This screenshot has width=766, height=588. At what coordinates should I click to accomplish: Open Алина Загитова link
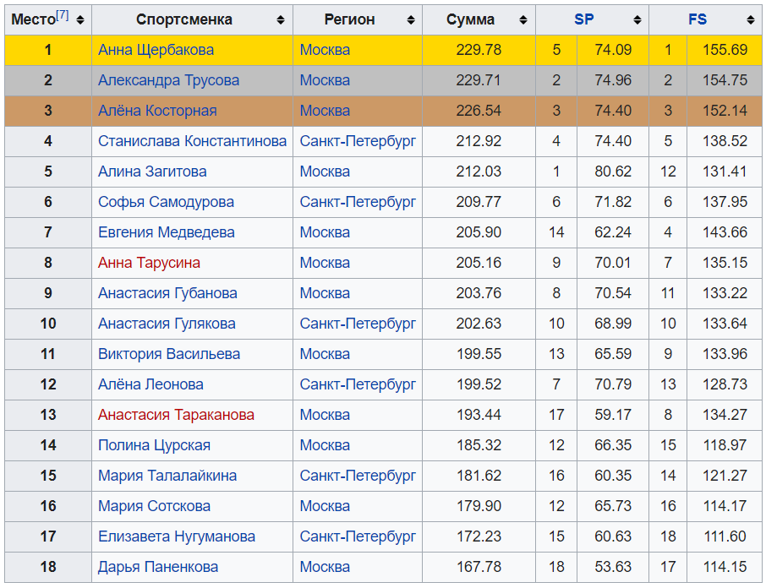[x=152, y=171]
